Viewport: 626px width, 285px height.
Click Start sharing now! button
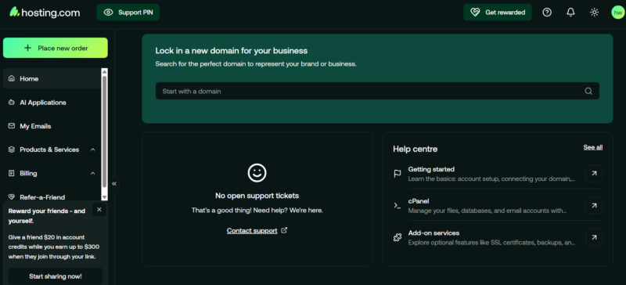point(55,276)
